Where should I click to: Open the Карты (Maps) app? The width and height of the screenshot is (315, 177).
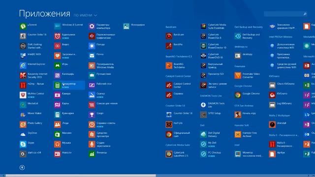[x=62, y=105]
